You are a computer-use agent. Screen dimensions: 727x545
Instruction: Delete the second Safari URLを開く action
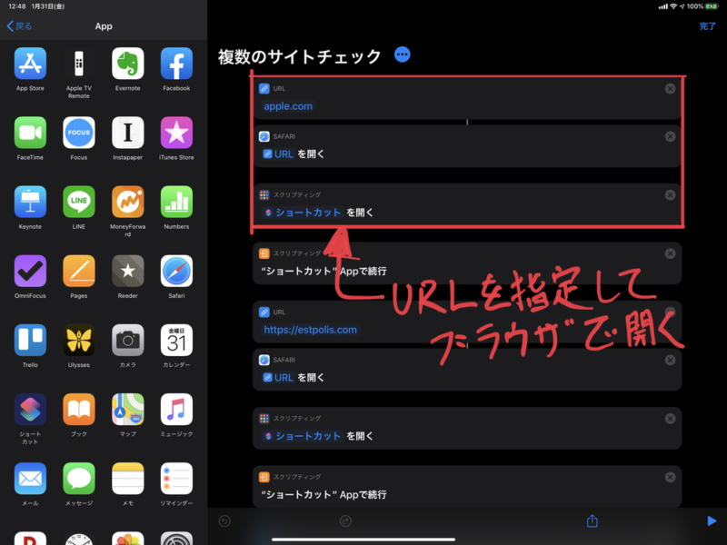[x=670, y=360]
